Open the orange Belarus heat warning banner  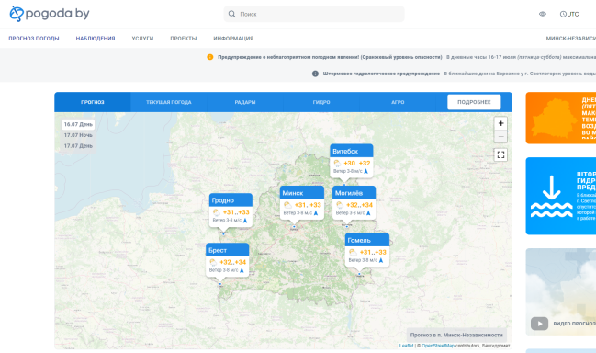click(561, 118)
